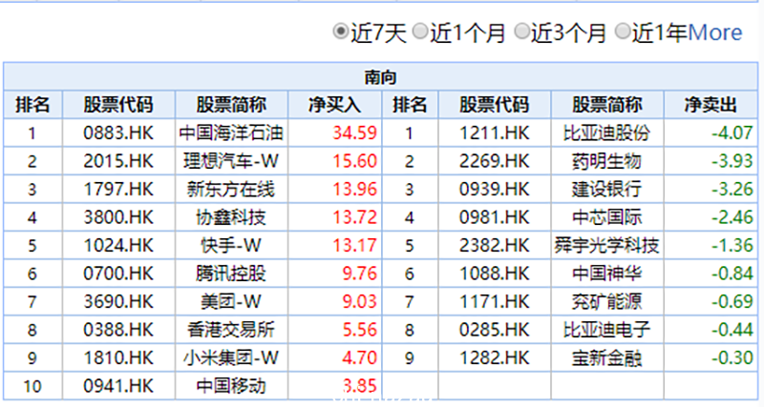Screen dimensions: 764x407
Task: Click stock name 中国海洋石油
Action: click(231, 132)
